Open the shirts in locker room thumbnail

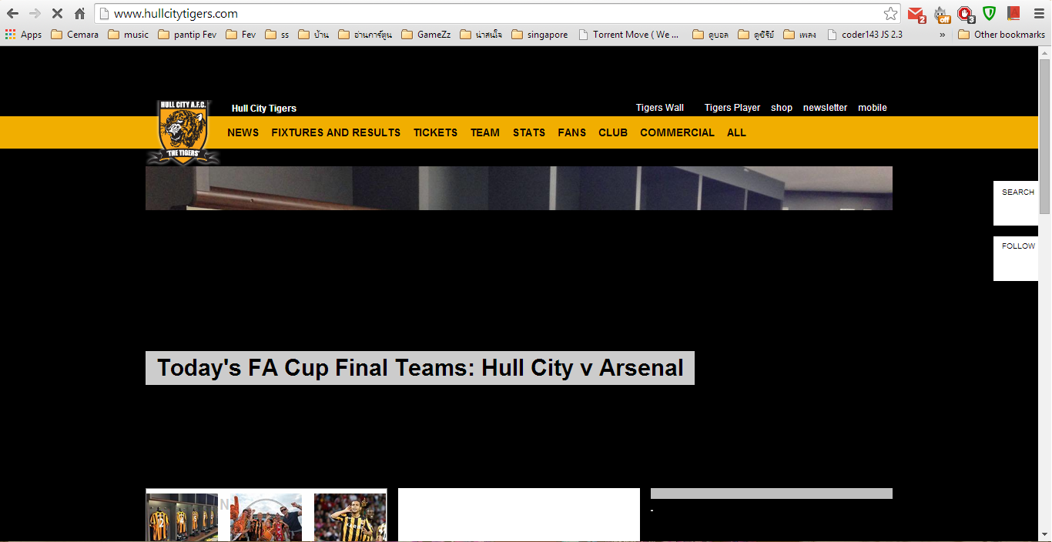click(183, 517)
